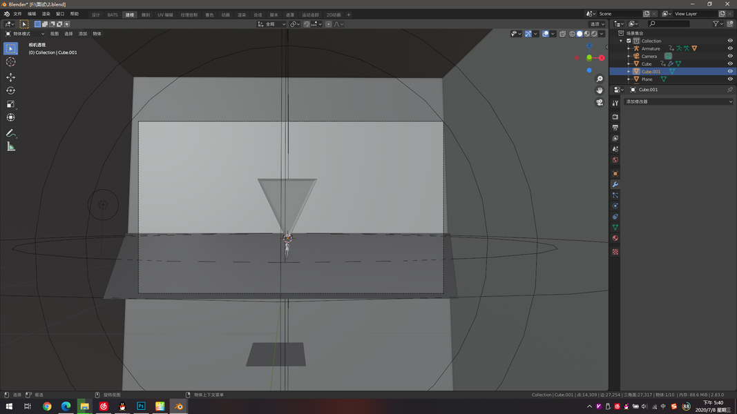Open the Texture properties tab
737x414 pixels.
[615, 252]
